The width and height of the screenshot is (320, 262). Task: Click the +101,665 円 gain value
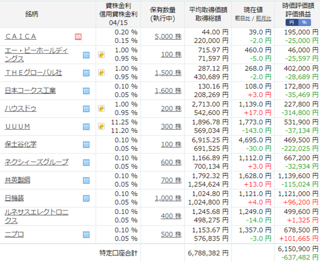click(299, 238)
